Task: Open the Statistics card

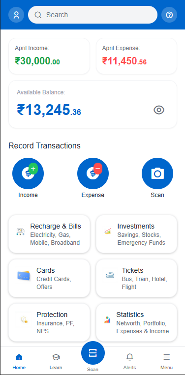Action: click(x=136, y=322)
